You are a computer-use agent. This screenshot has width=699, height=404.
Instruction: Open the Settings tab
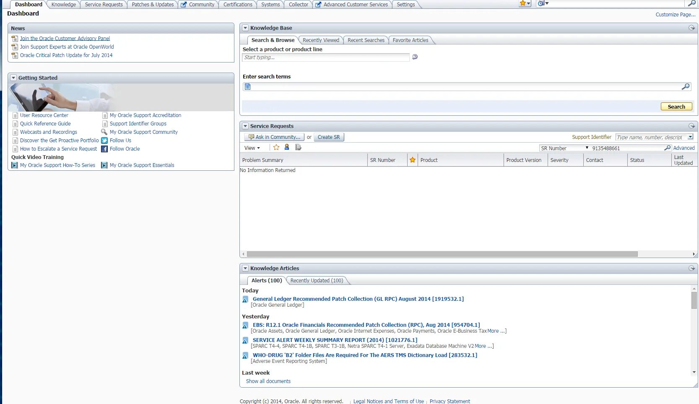406,5
